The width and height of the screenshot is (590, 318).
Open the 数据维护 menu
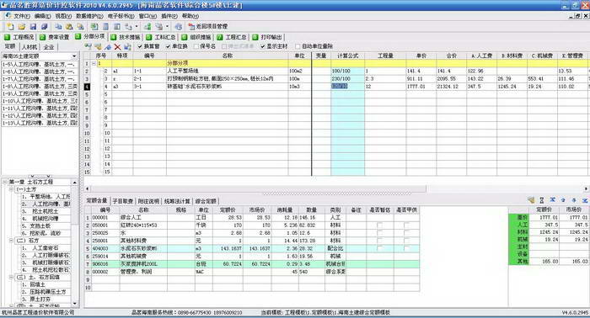[89, 16]
